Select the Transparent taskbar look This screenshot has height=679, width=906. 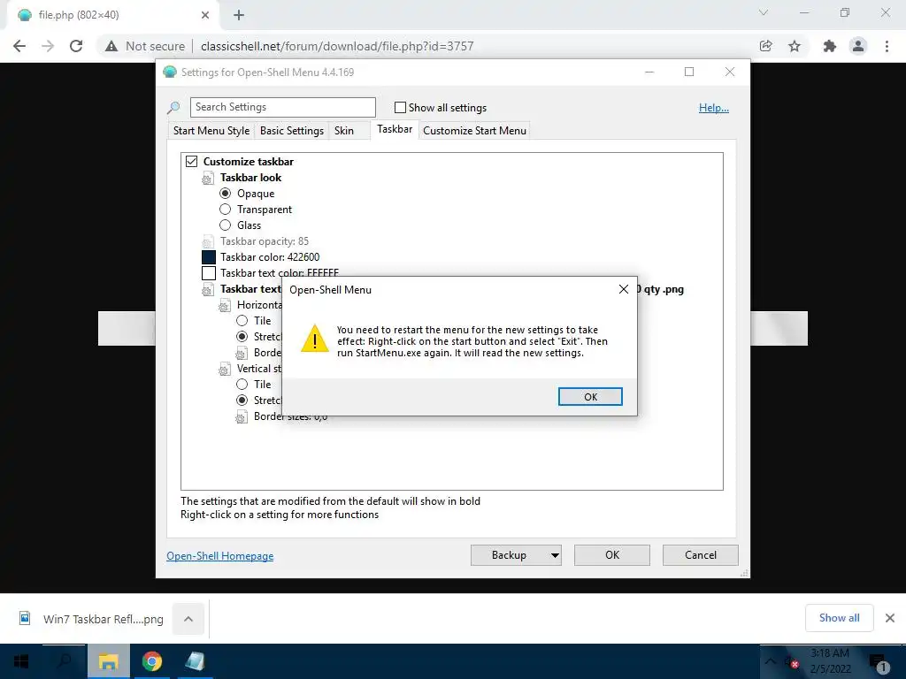[x=226, y=209]
